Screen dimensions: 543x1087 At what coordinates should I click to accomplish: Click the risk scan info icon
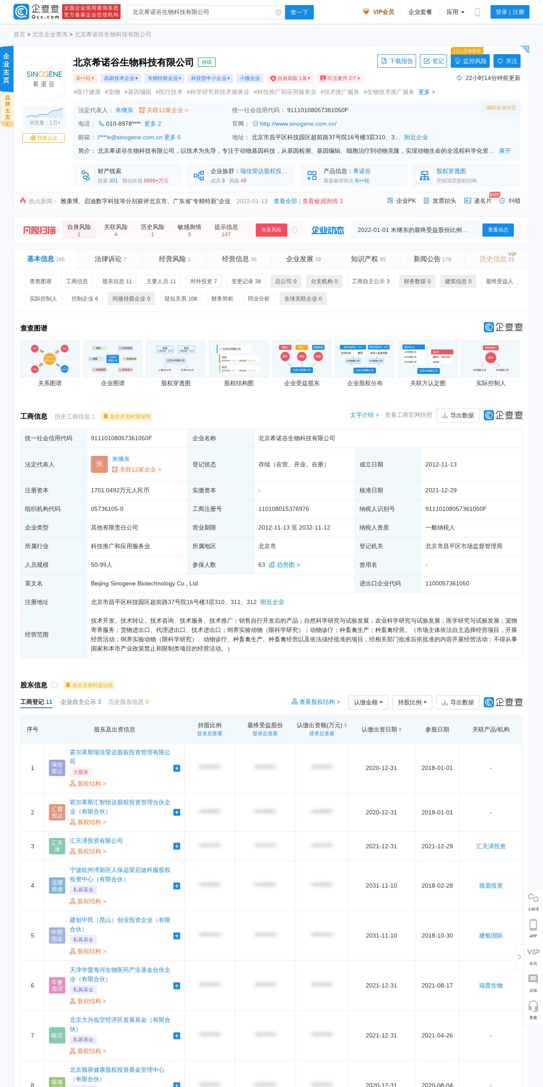(294, 230)
